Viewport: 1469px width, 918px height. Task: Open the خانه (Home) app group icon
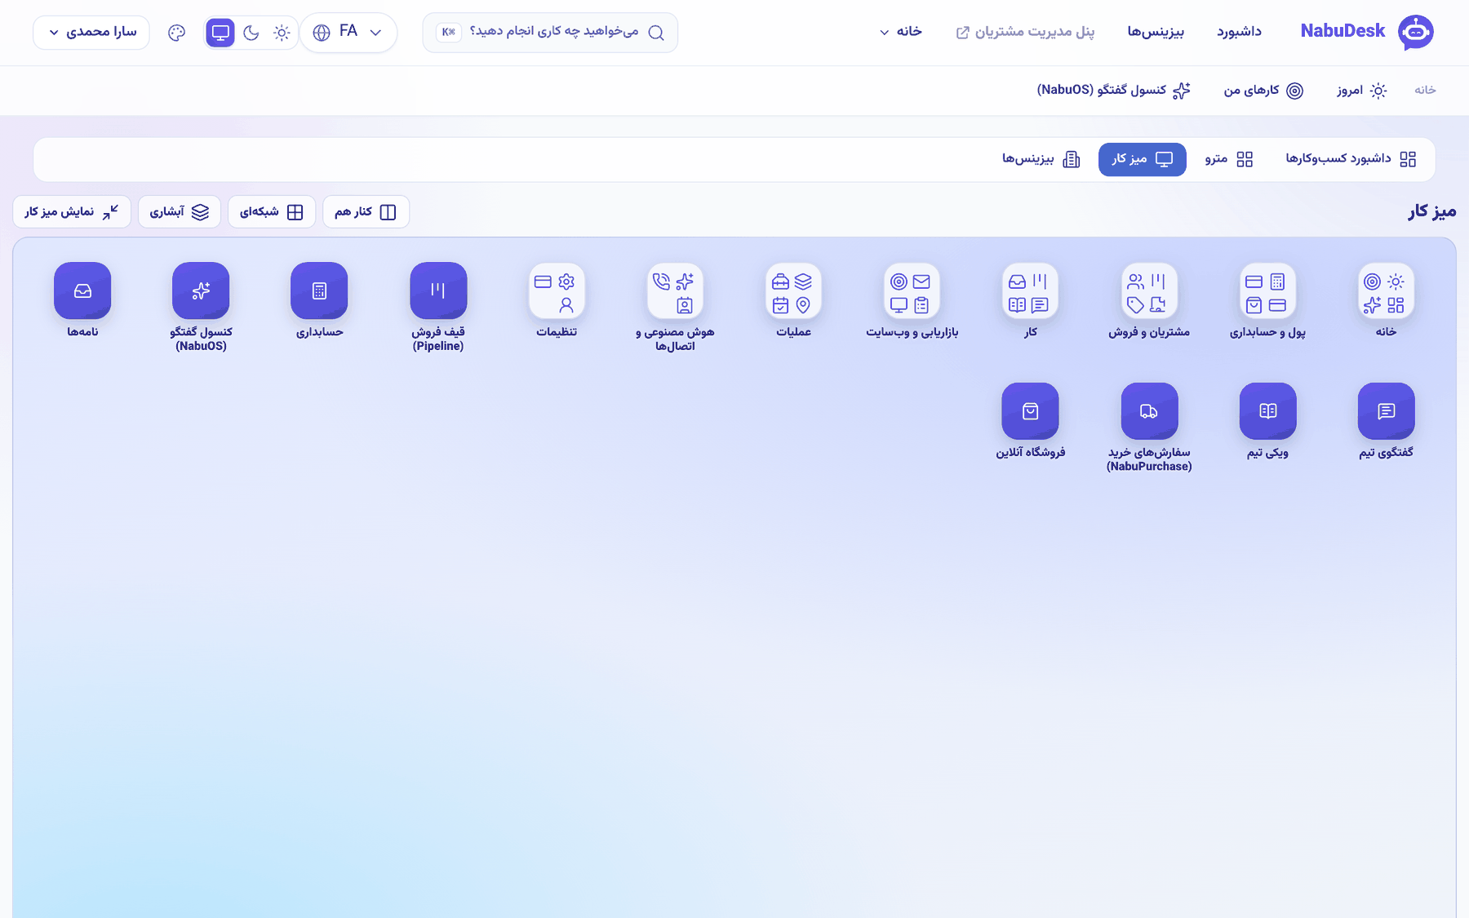(x=1386, y=291)
